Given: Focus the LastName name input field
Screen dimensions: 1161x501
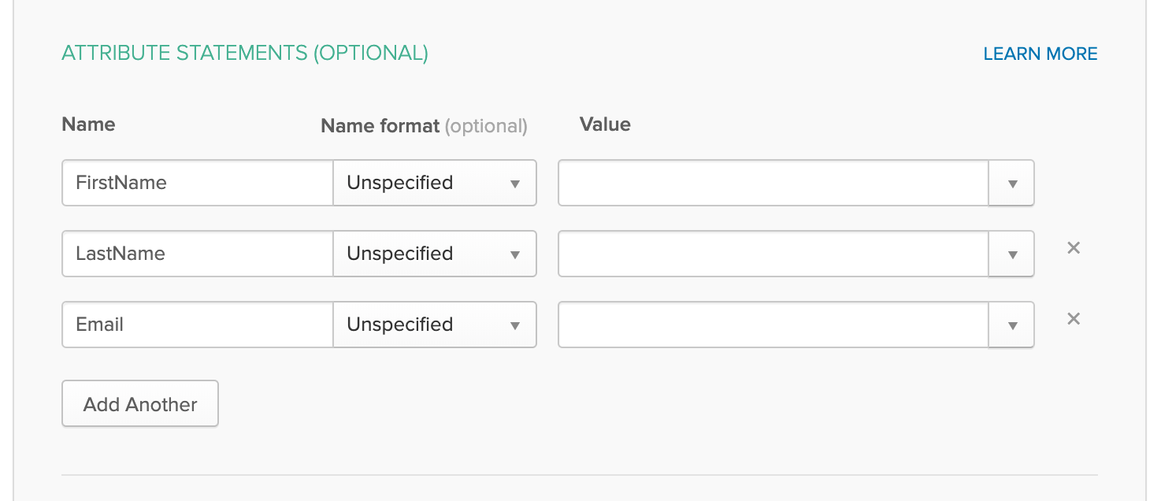Looking at the screenshot, I should click(x=197, y=254).
